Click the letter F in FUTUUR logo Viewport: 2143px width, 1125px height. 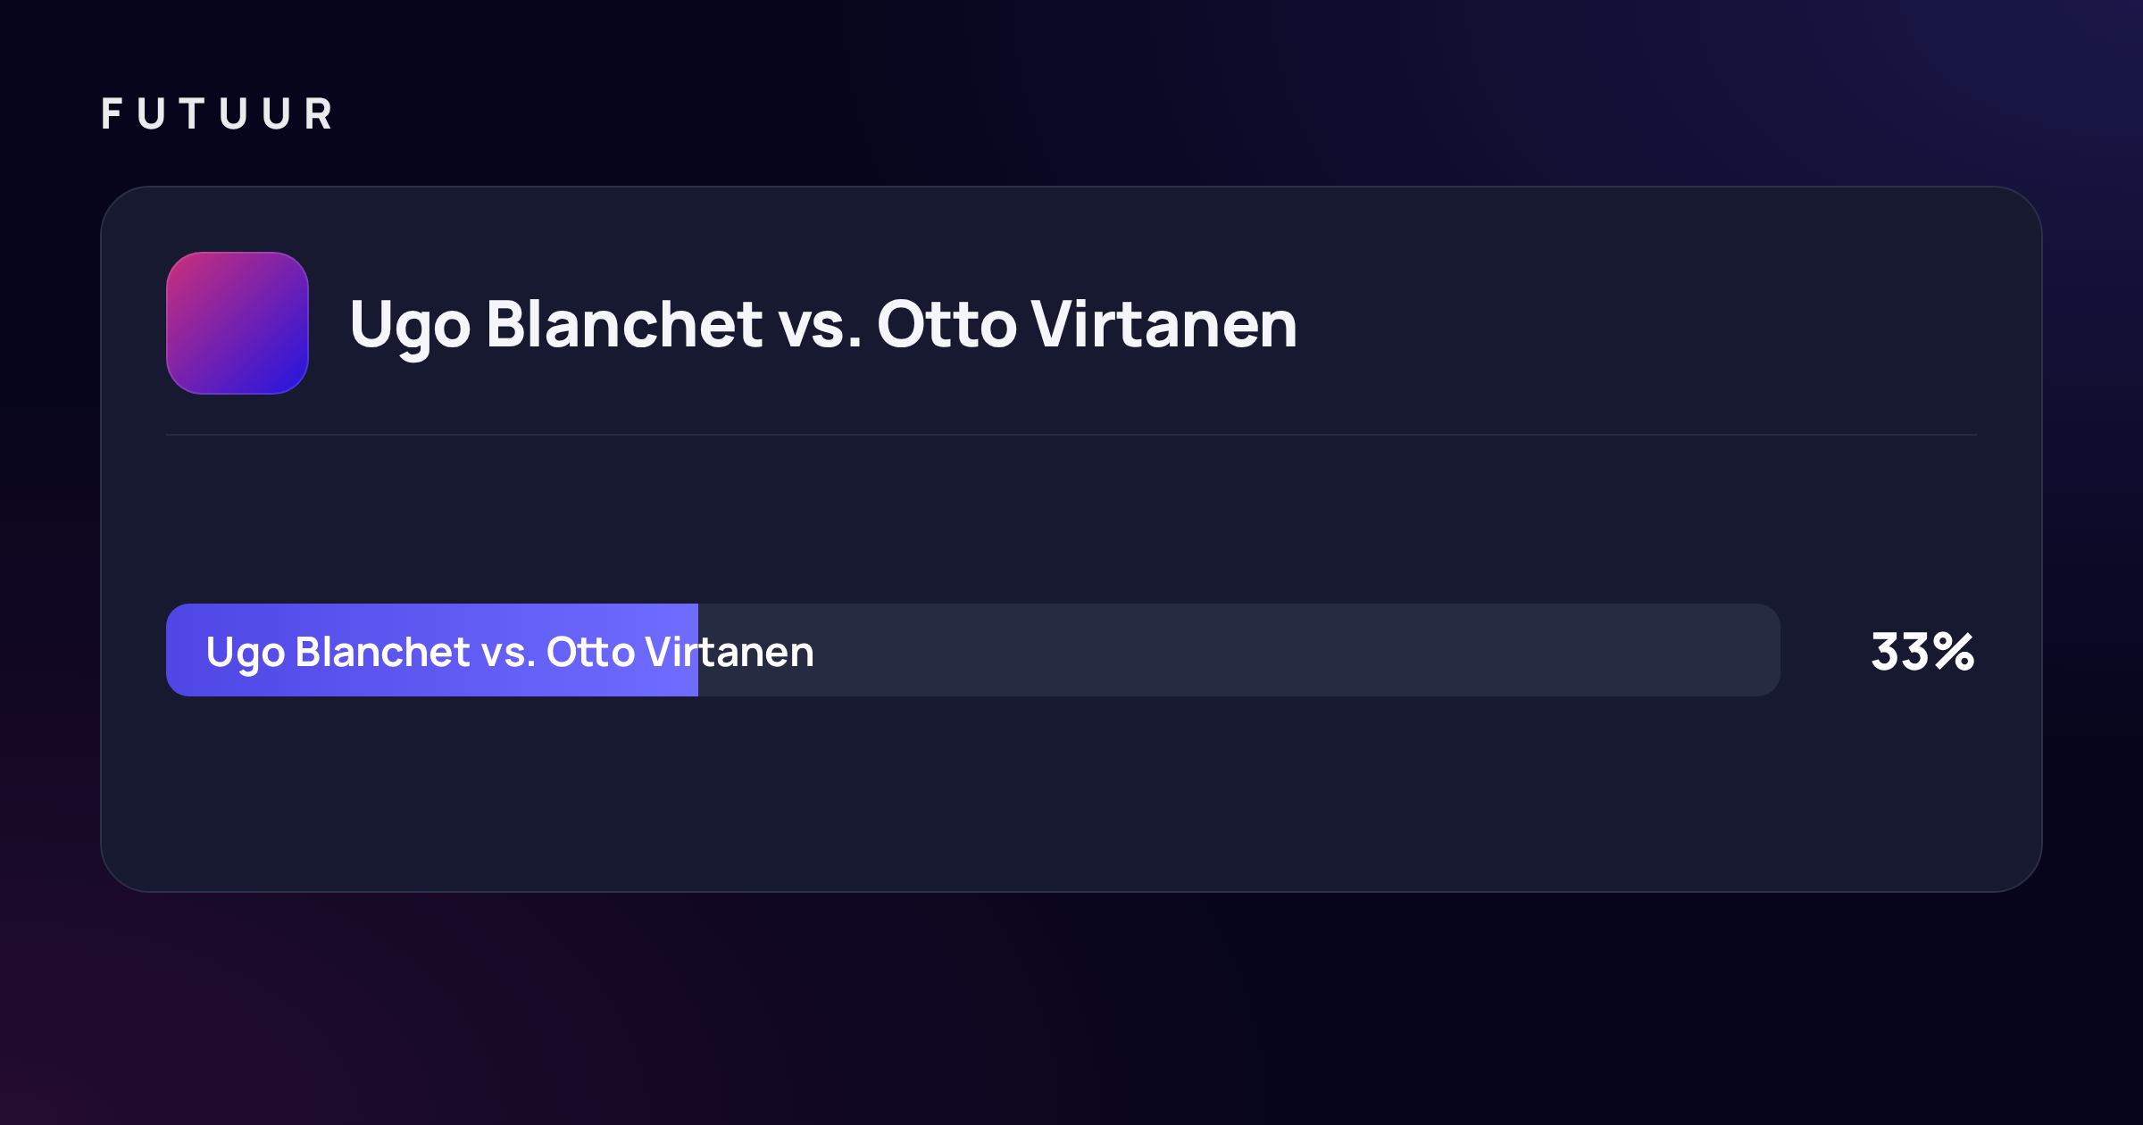click(111, 114)
